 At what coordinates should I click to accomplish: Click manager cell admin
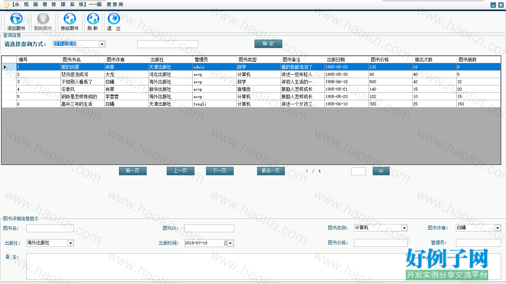tap(215, 67)
